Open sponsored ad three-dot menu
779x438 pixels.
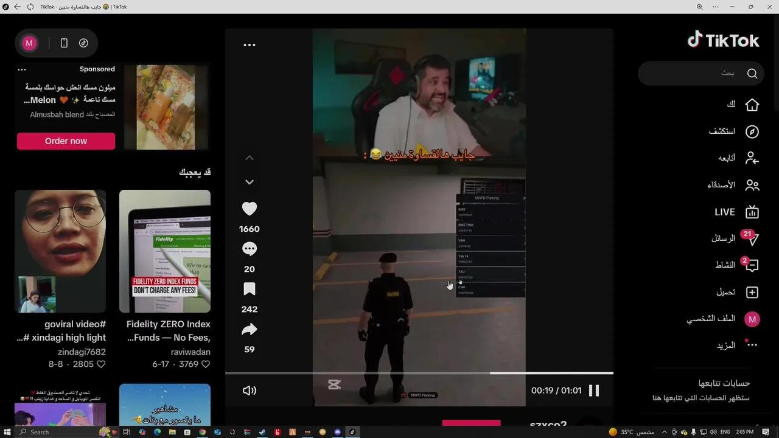(22, 69)
